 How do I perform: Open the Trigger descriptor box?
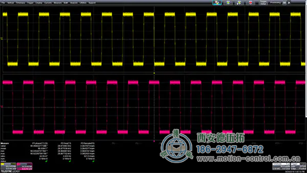(298, 166)
